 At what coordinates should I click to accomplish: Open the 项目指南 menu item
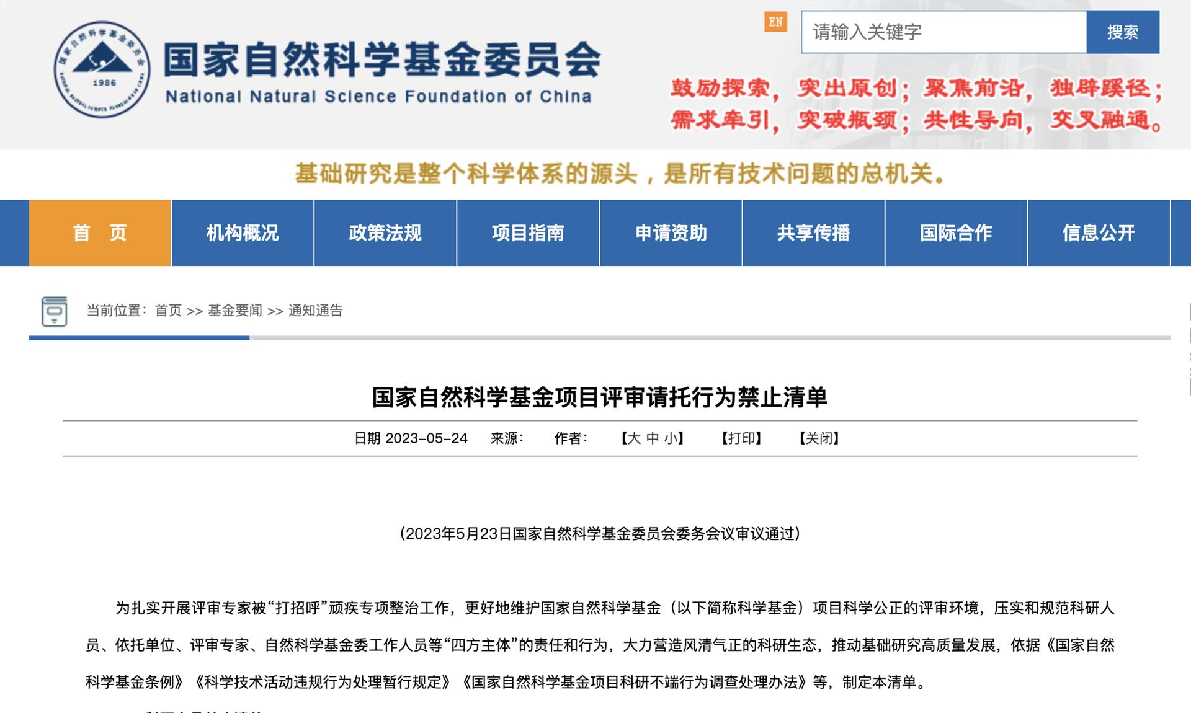528,233
